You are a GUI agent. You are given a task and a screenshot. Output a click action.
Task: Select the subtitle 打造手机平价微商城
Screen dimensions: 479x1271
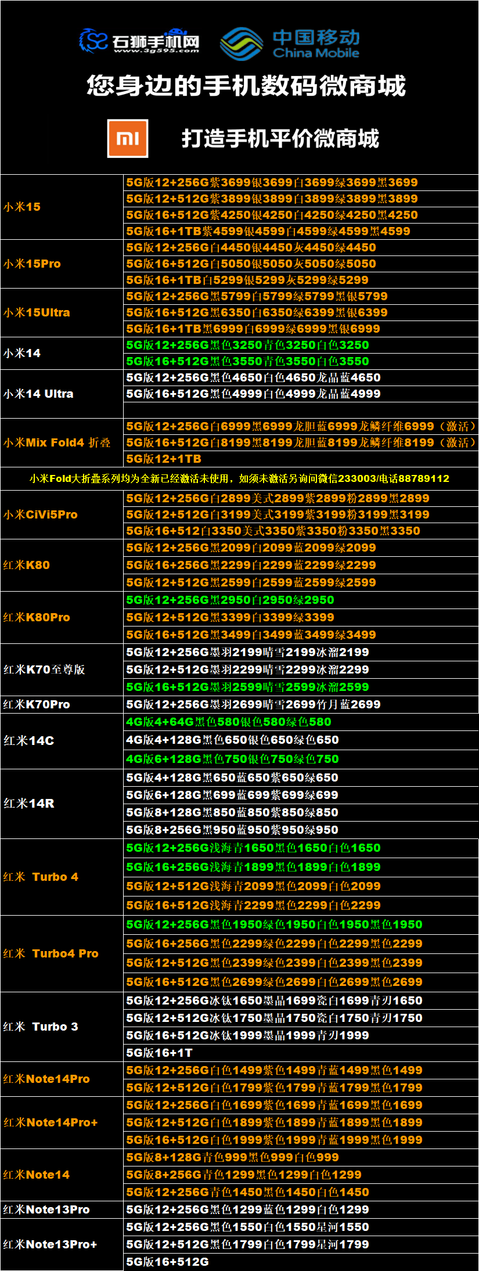point(280,138)
